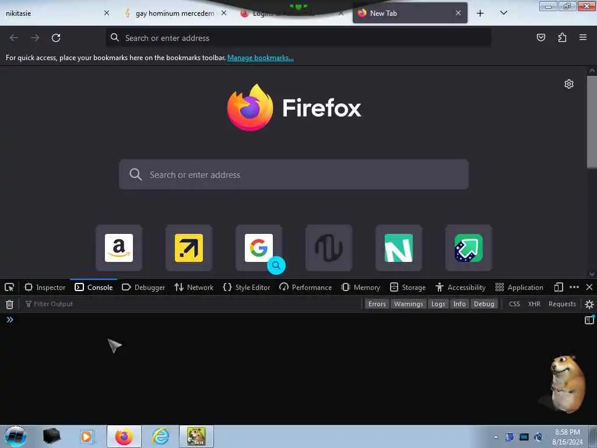597x448 pixels.
Task: Open the Accessibility tab
Action: 461,287
